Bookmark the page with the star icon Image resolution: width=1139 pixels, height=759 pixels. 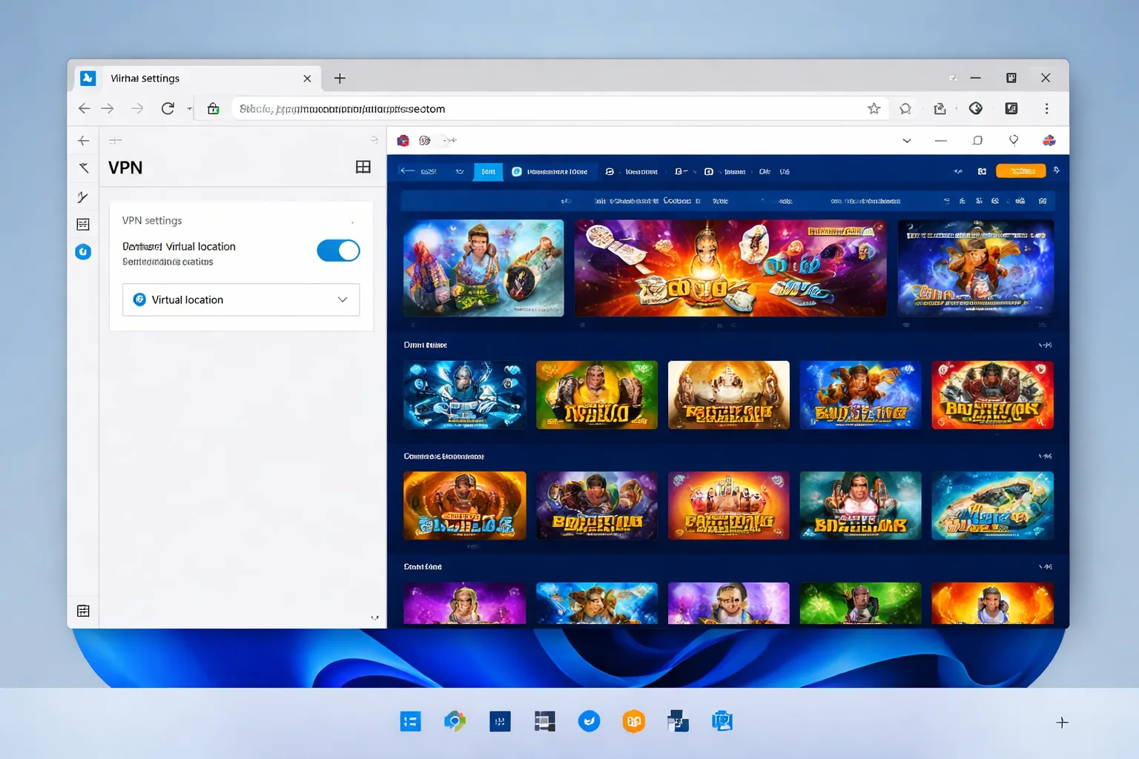point(874,109)
